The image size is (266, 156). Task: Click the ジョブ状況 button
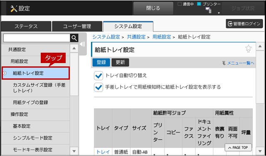243,8
